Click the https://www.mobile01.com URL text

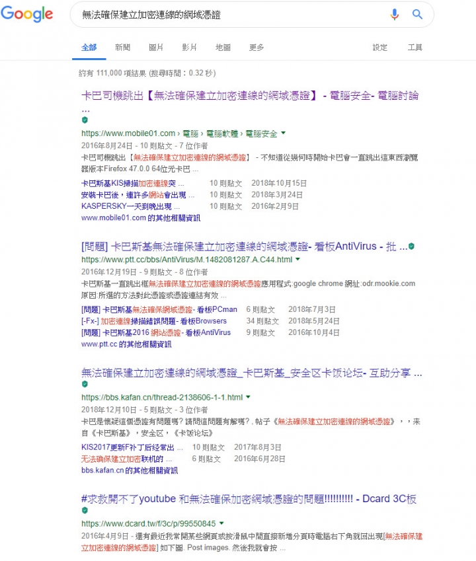tap(128, 133)
